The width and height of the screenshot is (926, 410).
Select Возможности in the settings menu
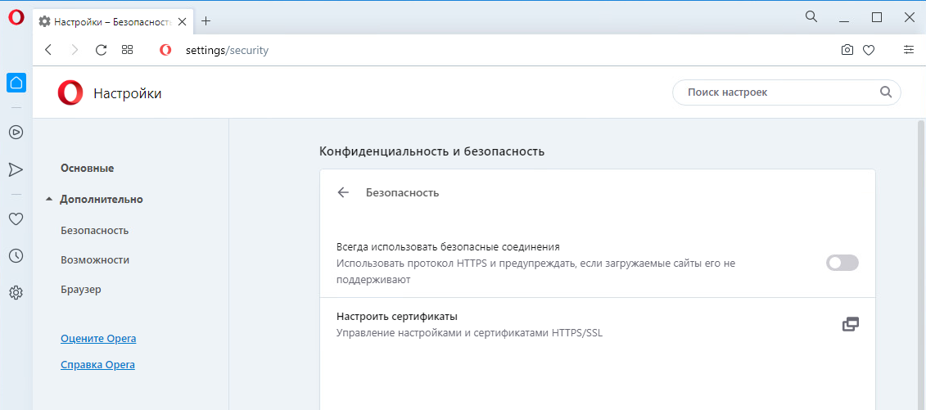pos(95,259)
